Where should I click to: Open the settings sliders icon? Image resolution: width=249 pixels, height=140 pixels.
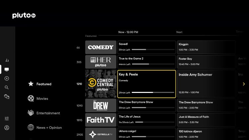[x=7, y=118]
